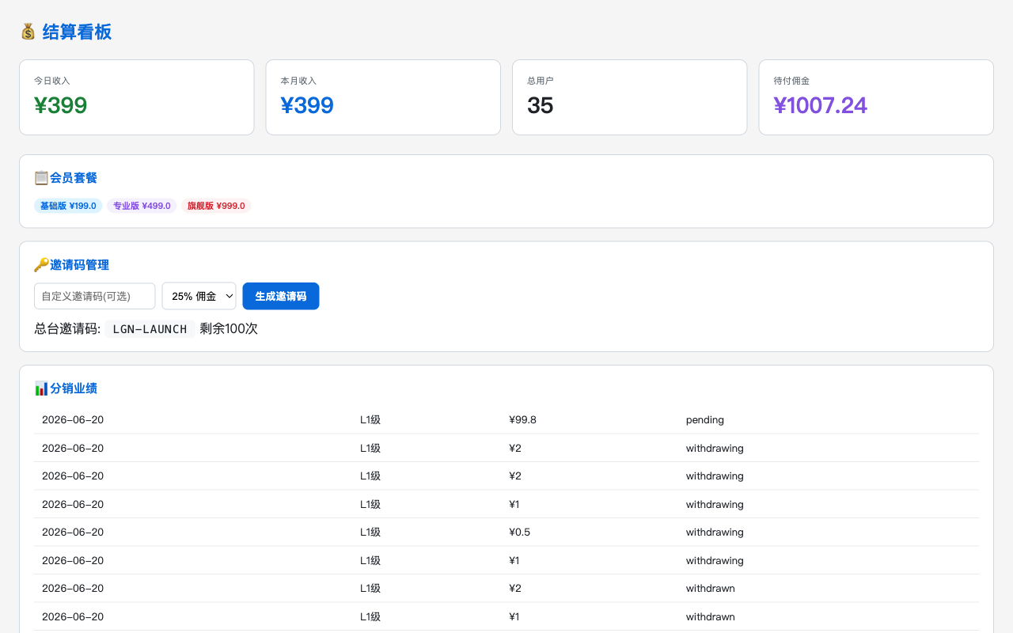Click the ¥1 amount in the withdrawn row
Screen dimensions: 1013x633
pos(514,617)
